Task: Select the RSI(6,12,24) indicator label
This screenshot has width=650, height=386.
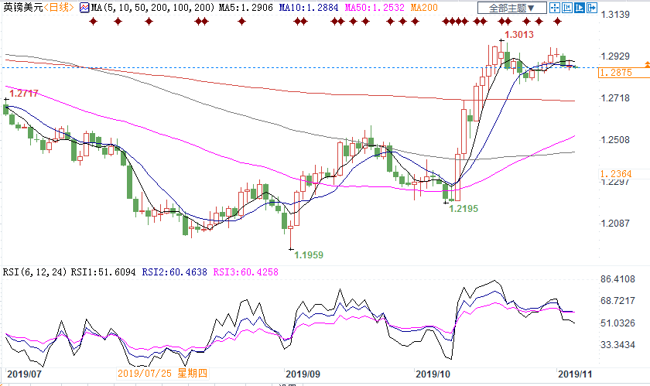Action: point(34,272)
